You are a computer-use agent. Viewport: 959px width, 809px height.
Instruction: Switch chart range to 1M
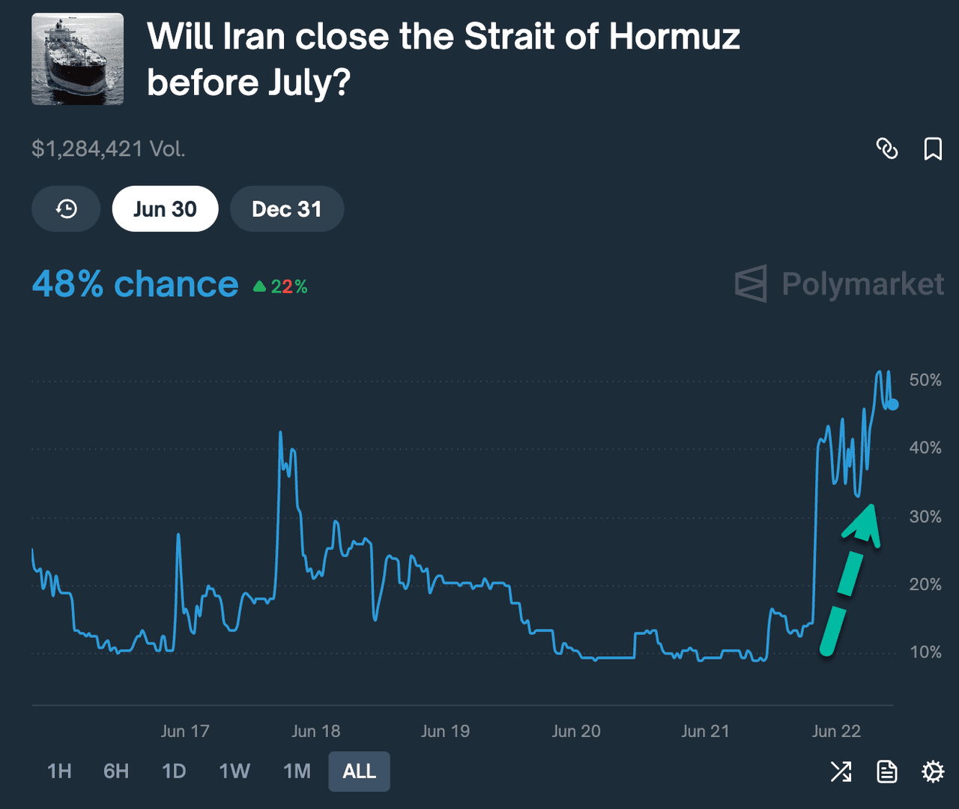pos(297,771)
